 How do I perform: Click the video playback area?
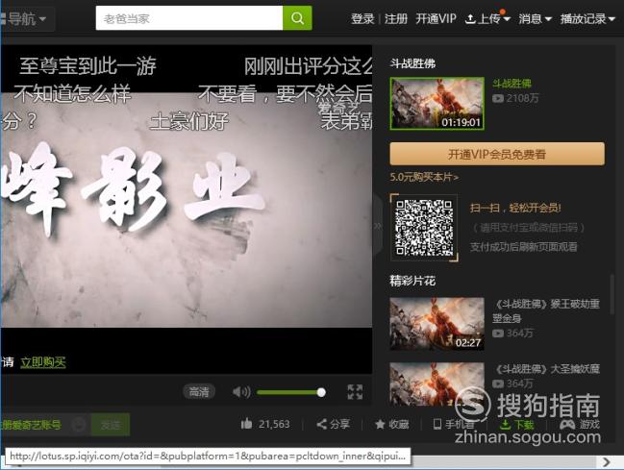coord(187,210)
